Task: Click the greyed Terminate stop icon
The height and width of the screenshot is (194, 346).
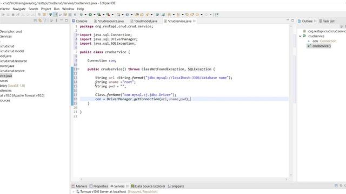Action: [13, 15]
